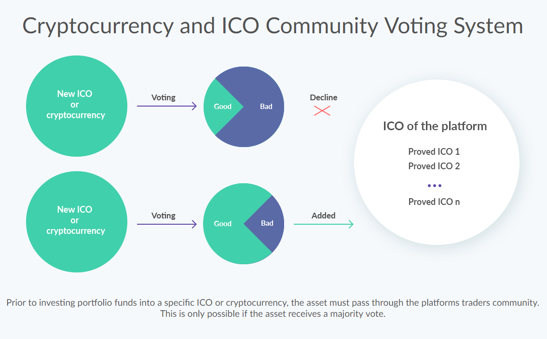This screenshot has width=547, height=339.
Task: Click the Decline label
Action: point(323,97)
